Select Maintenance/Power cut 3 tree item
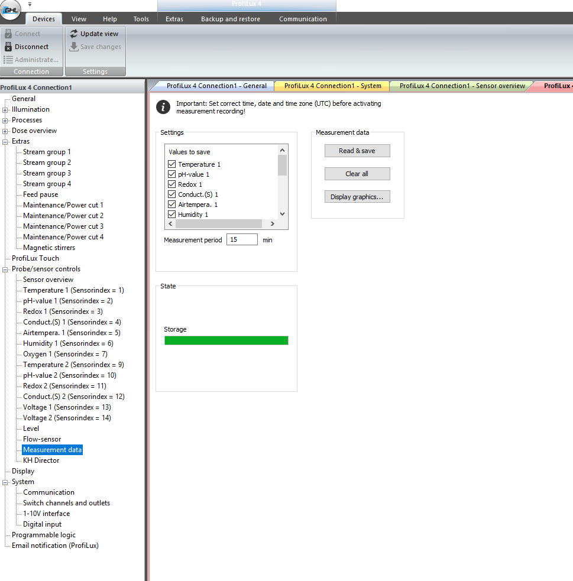The height and width of the screenshot is (581, 573). pos(63,226)
